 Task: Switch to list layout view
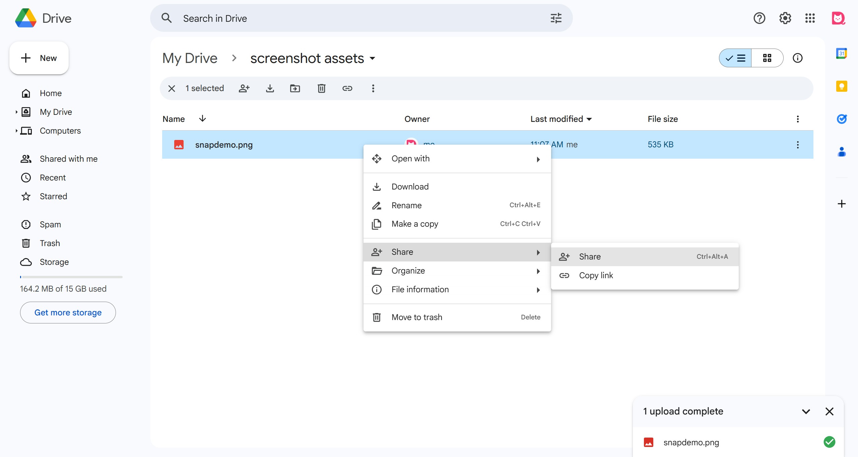pyautogui.click(x=735, y=58)
